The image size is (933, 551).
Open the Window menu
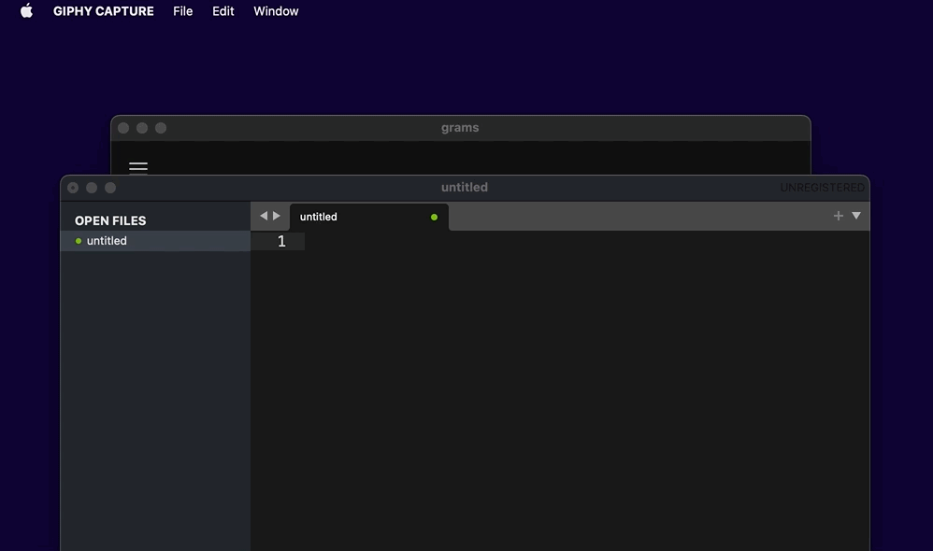tap(276, 11)
